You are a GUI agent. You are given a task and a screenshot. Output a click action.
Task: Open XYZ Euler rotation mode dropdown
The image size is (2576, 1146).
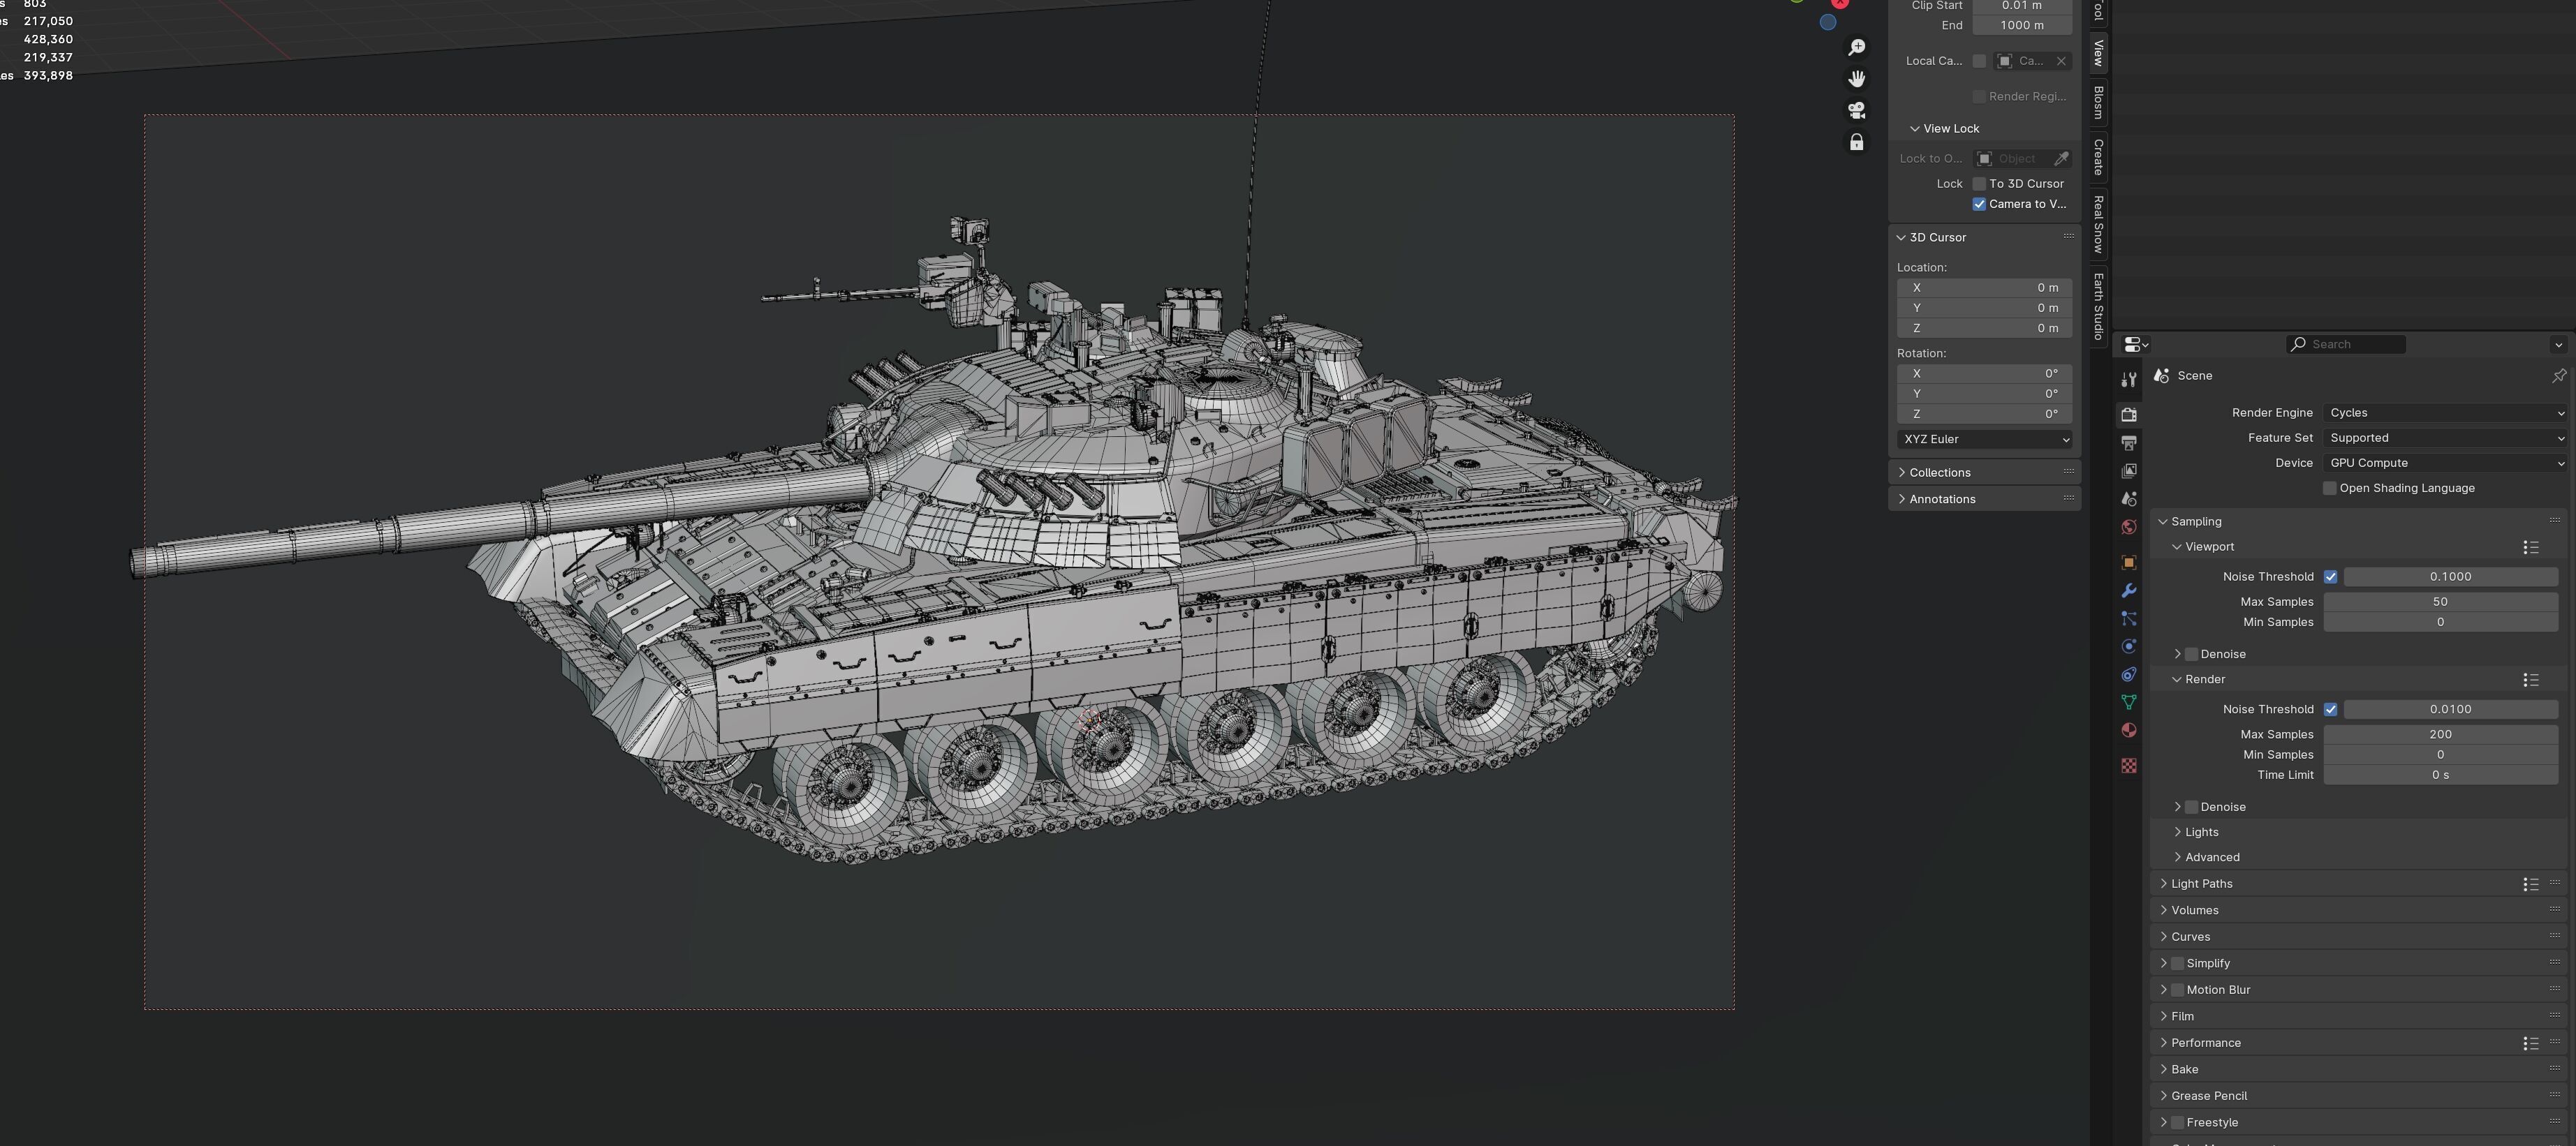tap(1985, 440)
